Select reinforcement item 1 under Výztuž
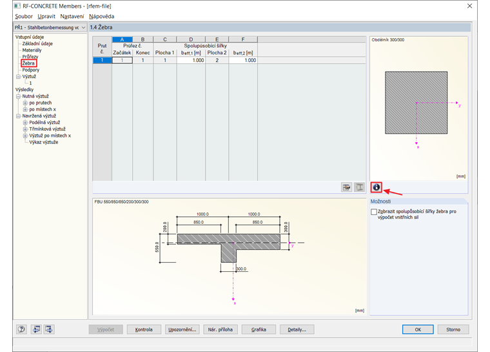Screen dimensions: 490x352 point(30,83)
